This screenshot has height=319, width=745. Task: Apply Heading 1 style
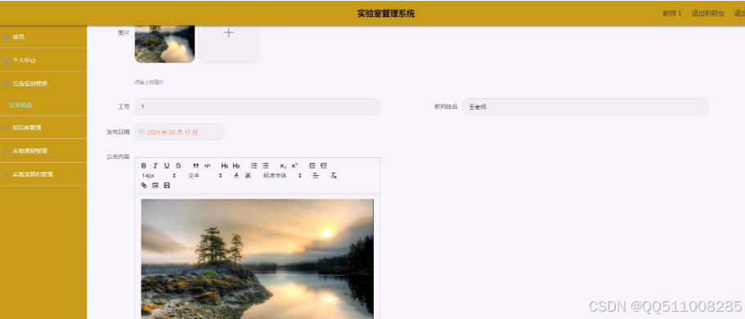pos(225,166)
